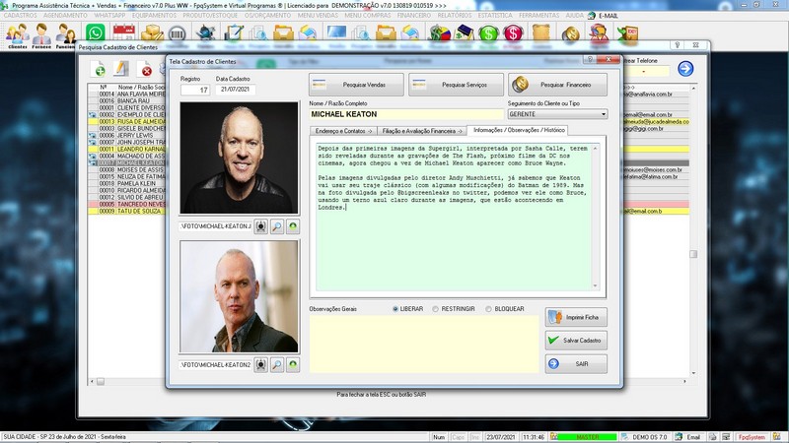Screen dimensions: 789x443
Task: Click the Nome / Razão Completo field
Action: pyautogui.click(x=406, y=114)
